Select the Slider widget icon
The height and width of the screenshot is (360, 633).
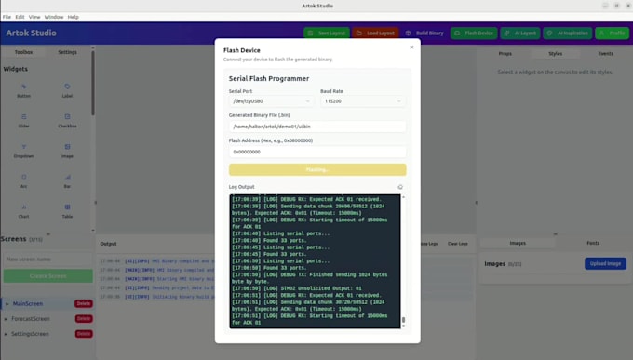tap(24, 116)
